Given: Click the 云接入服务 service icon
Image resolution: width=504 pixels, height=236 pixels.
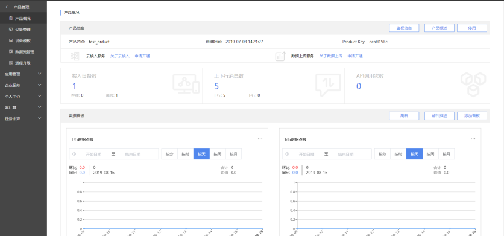Looking at the screenshot, I should point(75,56).
